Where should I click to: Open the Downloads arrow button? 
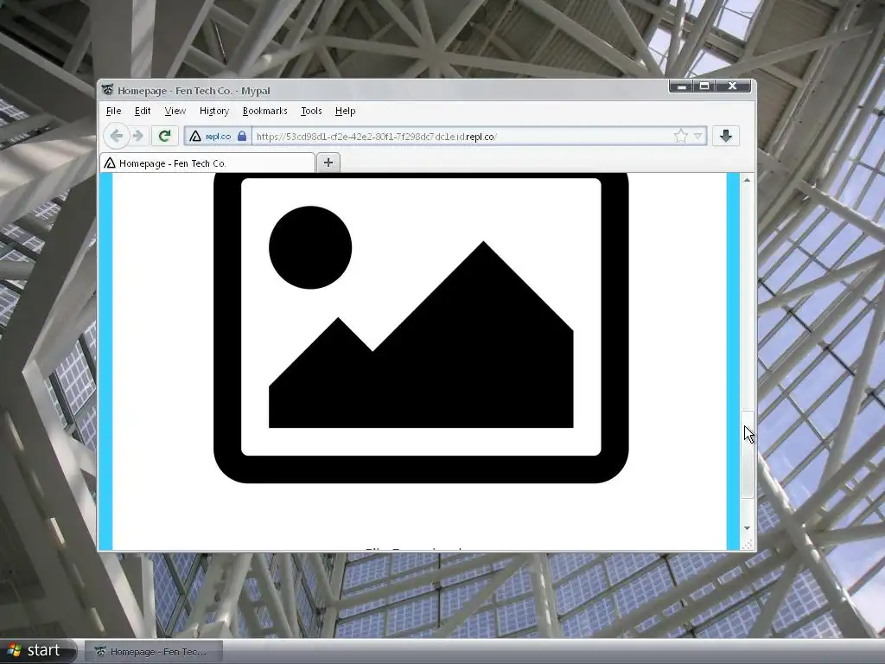[x=726, y=136]
